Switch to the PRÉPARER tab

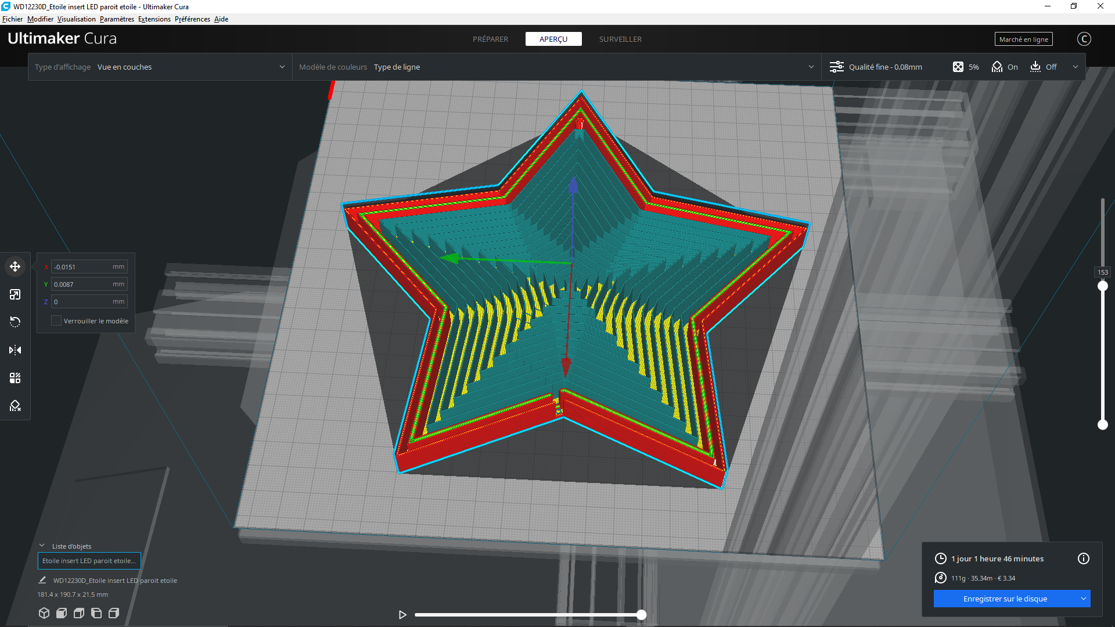(490, 39)
